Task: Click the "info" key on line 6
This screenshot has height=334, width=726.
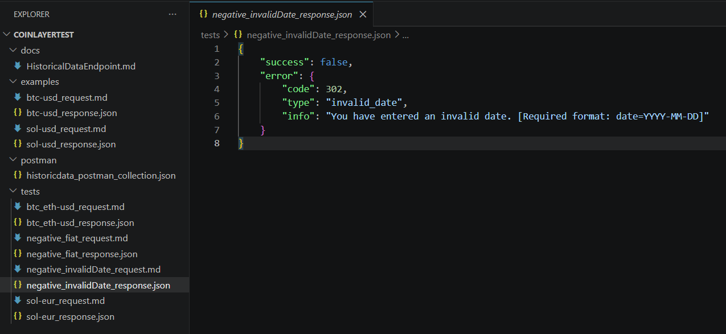Action: (x=298, y=117)
